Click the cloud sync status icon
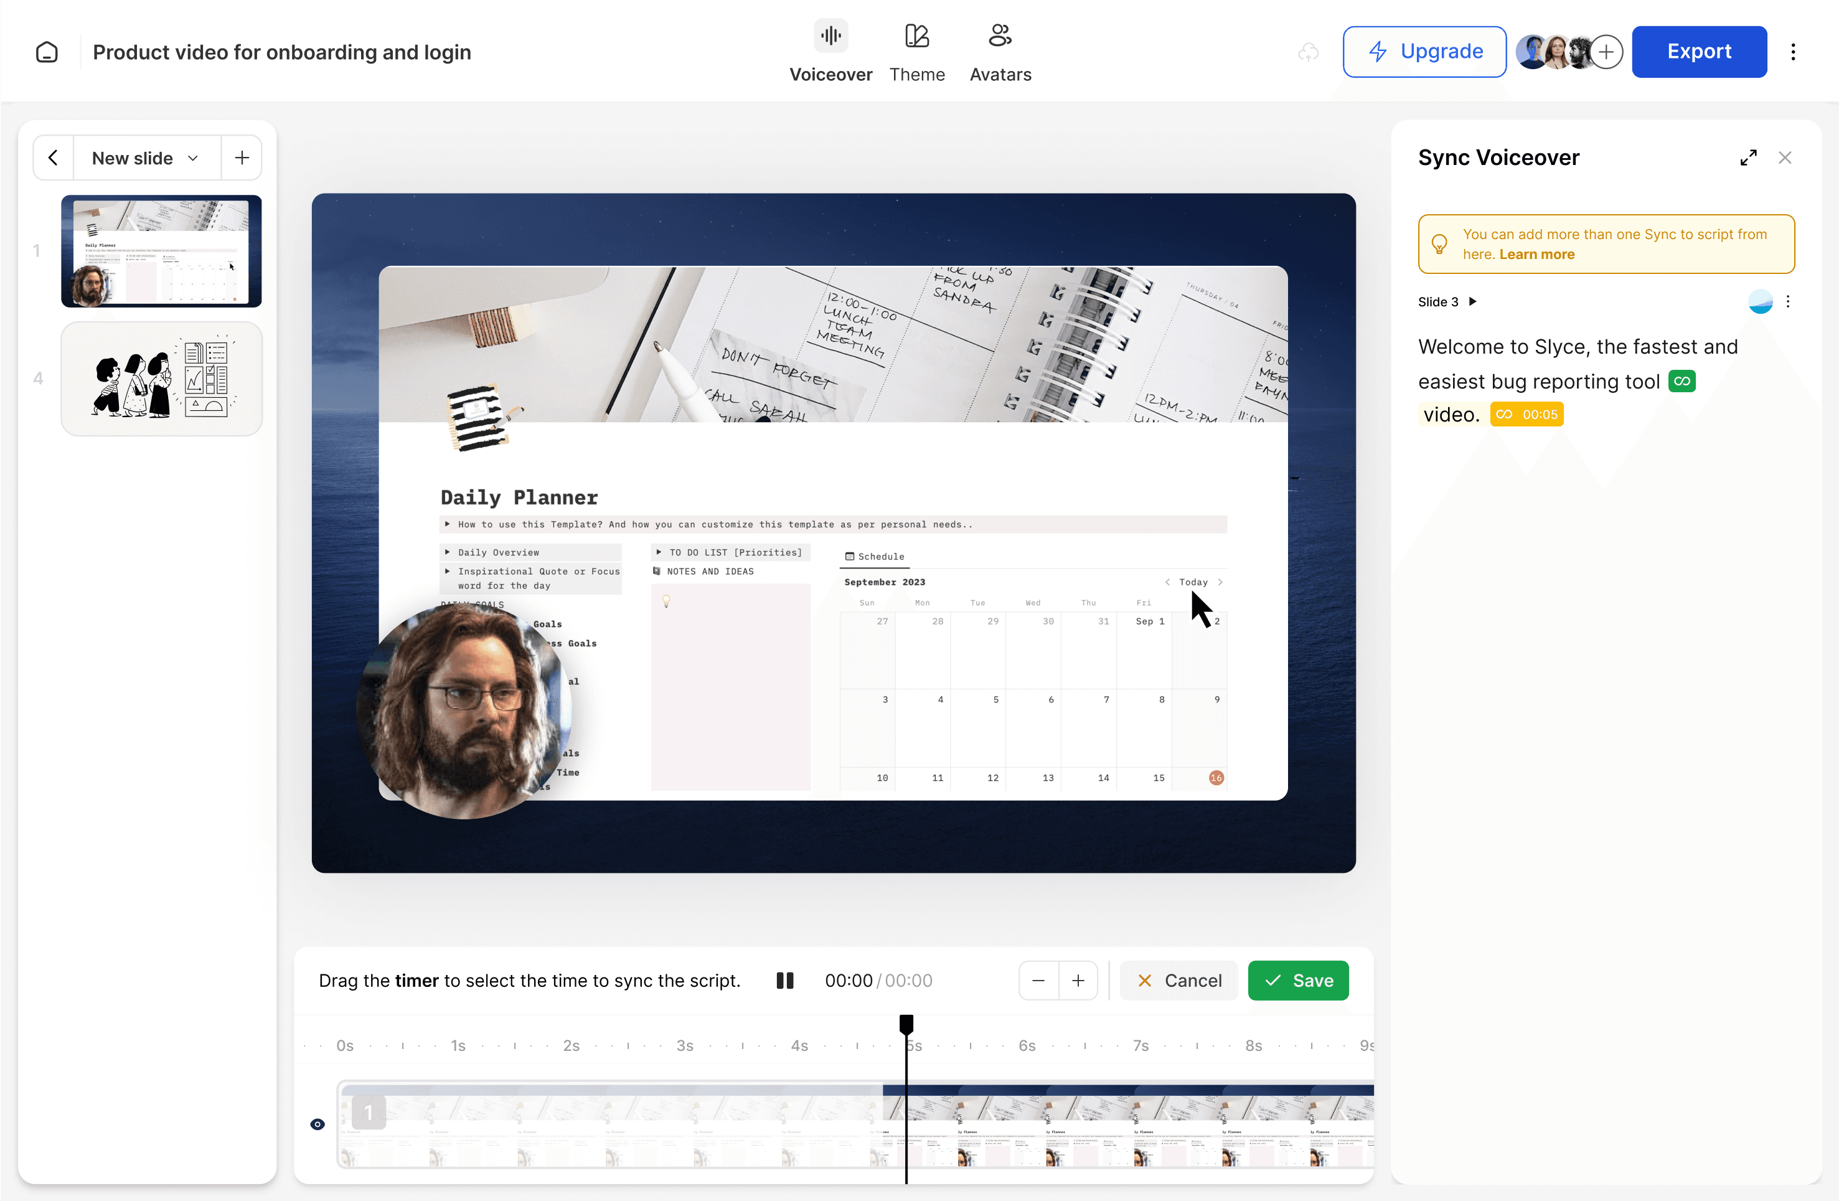Viewport: 1839px width, 1201px height. 1308,52
